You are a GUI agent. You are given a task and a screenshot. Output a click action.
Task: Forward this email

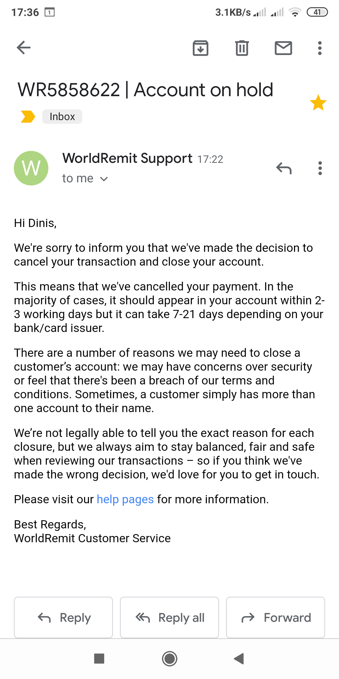click(x=275, y=618)
